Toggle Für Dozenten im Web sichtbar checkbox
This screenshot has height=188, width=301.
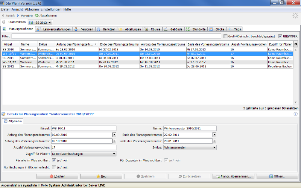(x=166, y=160)
